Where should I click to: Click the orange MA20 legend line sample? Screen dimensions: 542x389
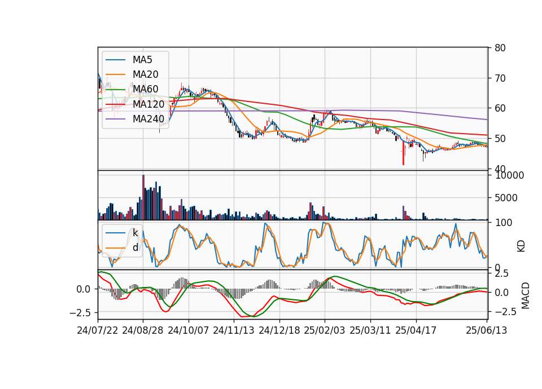click(x=115, y=74)
